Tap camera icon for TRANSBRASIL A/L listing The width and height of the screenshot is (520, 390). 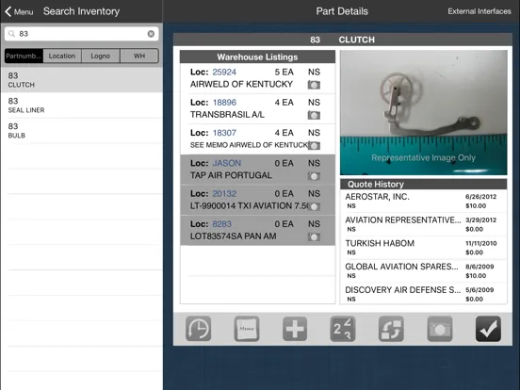pyautogui.click(x=314, y=116)
